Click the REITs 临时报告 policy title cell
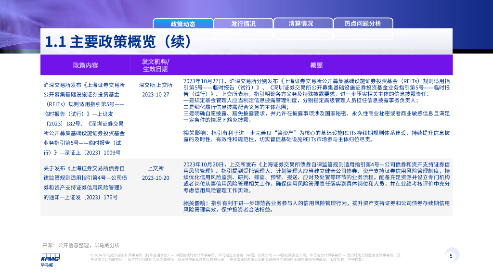Viewport: 493px width, 277px height. [x=84, y=118]
